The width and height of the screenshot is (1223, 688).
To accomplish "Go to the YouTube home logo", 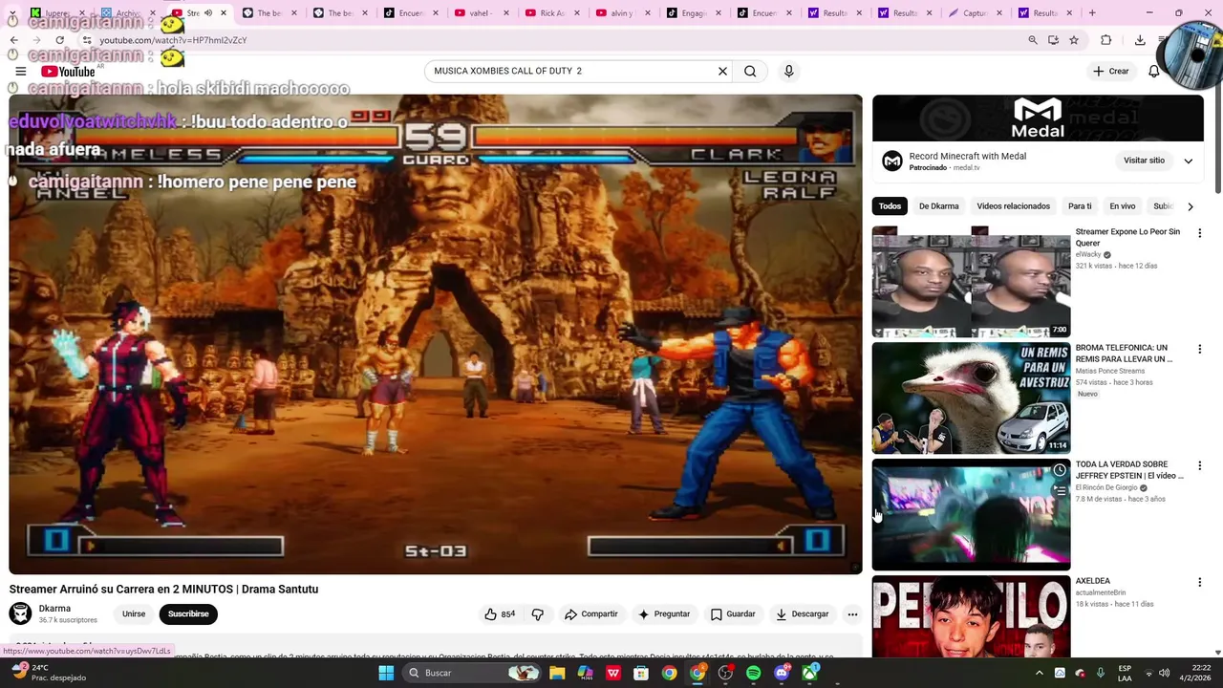I will pyautogui.click(x=68, y=72).
